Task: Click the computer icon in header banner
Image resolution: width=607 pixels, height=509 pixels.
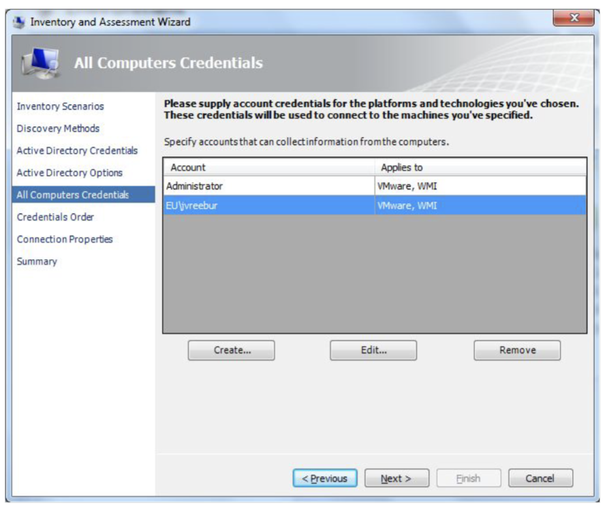Action: click(41, 63)
